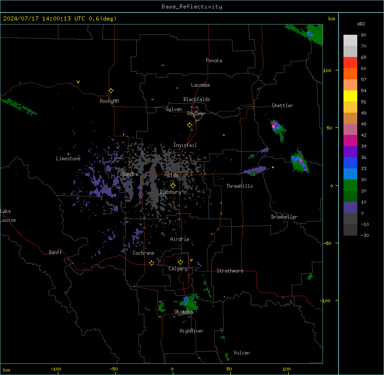Image resolution: width=384 pixels, height=375 pixels.
Task: Click the blue storm core north of Okotoks
Action: click(x=186, y=300)
